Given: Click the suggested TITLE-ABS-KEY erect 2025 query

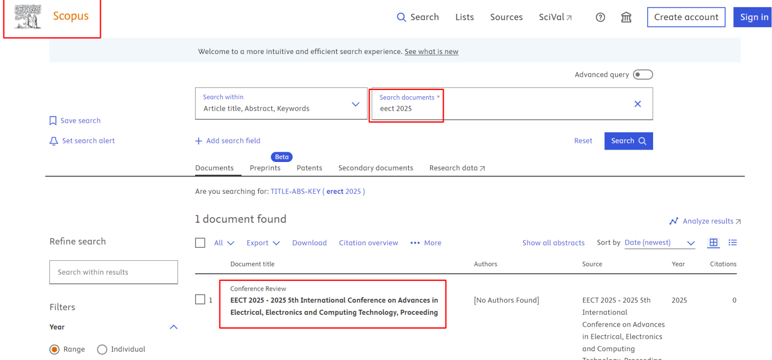Looking at the screenshot, I should tap(318, 191).
